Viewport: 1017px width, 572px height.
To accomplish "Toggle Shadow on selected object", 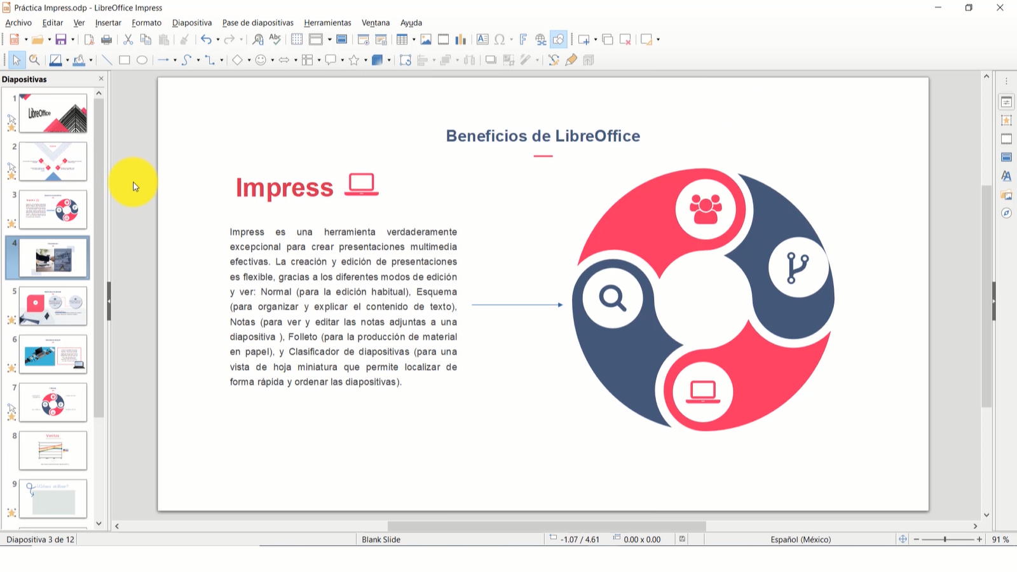I will coord(491,60).
